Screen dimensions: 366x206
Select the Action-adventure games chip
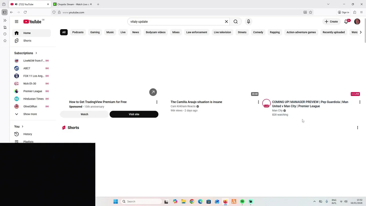301,32
